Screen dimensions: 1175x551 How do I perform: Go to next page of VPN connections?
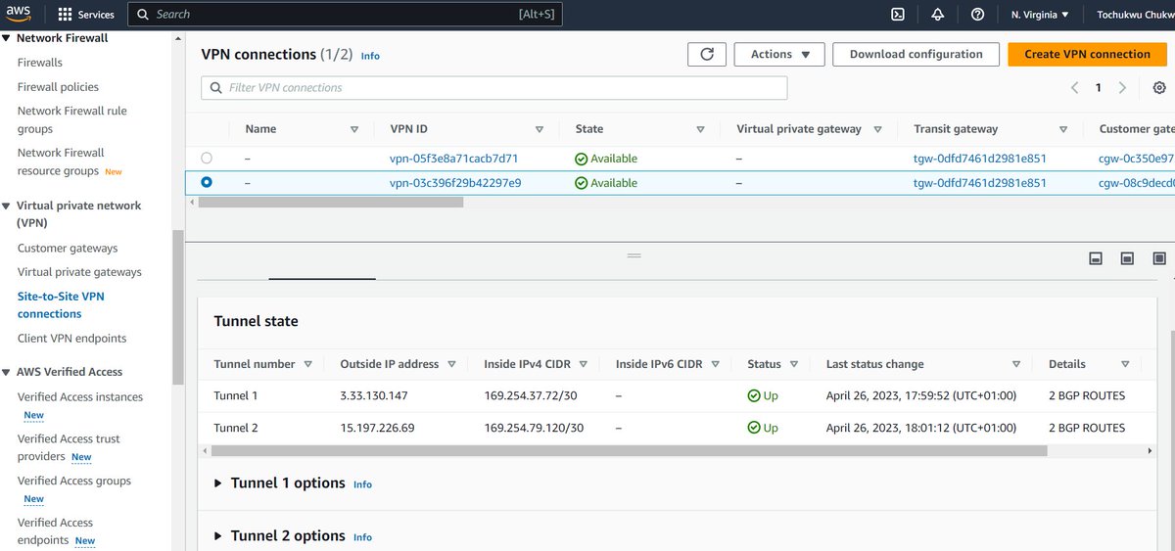click(1122, 88)
